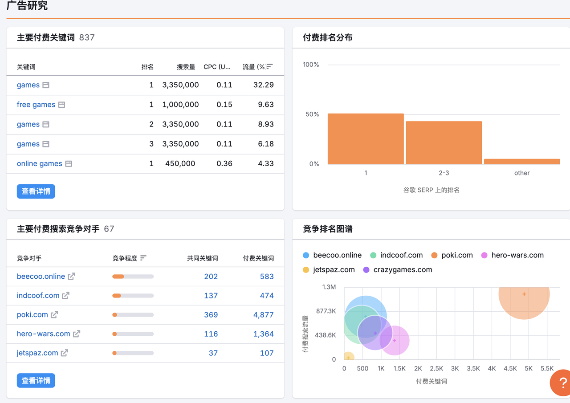The height and width of the screenshot is (403, 570).
Task: Click external link icon beside hero-wars.com
Action: 77,334
